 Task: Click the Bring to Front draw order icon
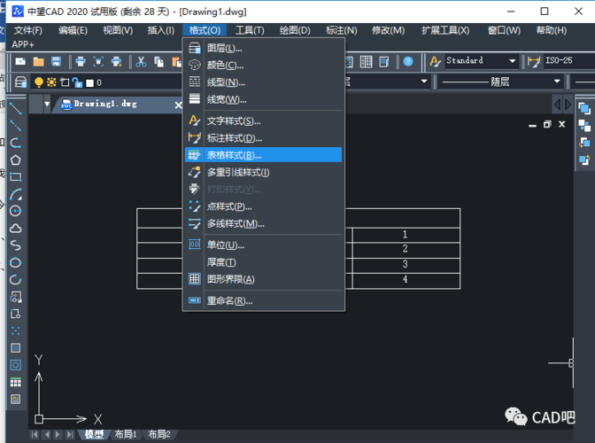[x=584, y=109]
